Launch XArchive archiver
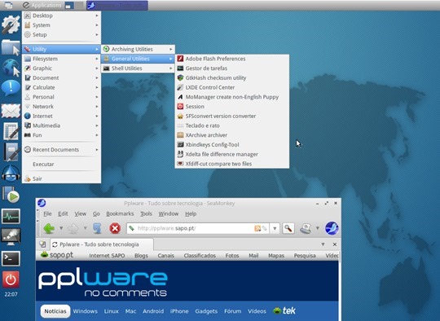This screenshot has width=440, height=321. point(231,135)
